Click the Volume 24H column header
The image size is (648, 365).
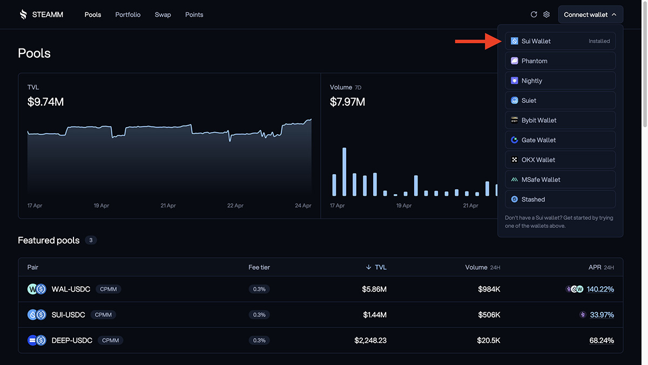(x=483, y=267)
